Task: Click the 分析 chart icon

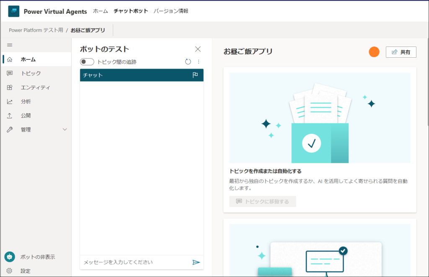Action: 10,102
